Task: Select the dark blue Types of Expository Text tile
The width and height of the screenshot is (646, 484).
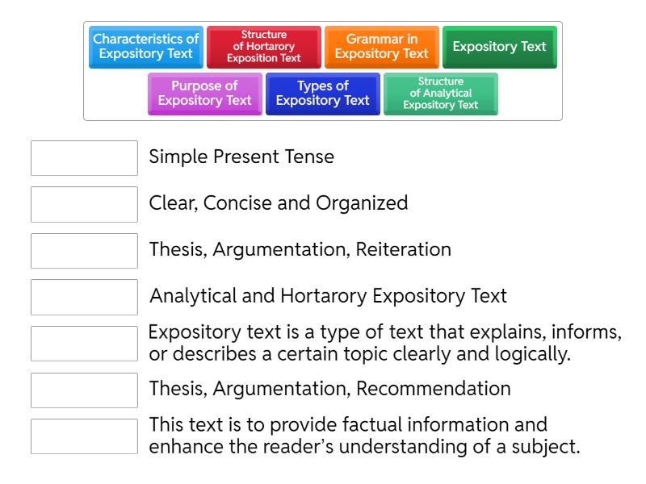Action: pyautogui.click(x=323, y=94)
